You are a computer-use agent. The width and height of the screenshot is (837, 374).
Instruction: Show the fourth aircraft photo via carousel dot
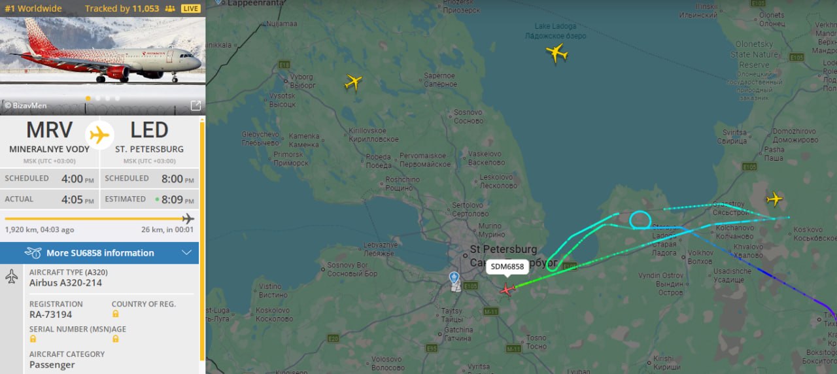pos(117,98)
